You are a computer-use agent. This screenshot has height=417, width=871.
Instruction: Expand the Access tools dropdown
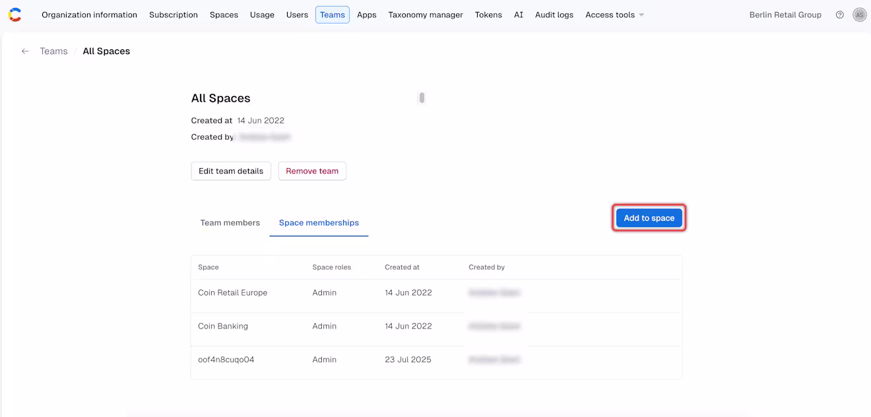[x=614, y=15]
